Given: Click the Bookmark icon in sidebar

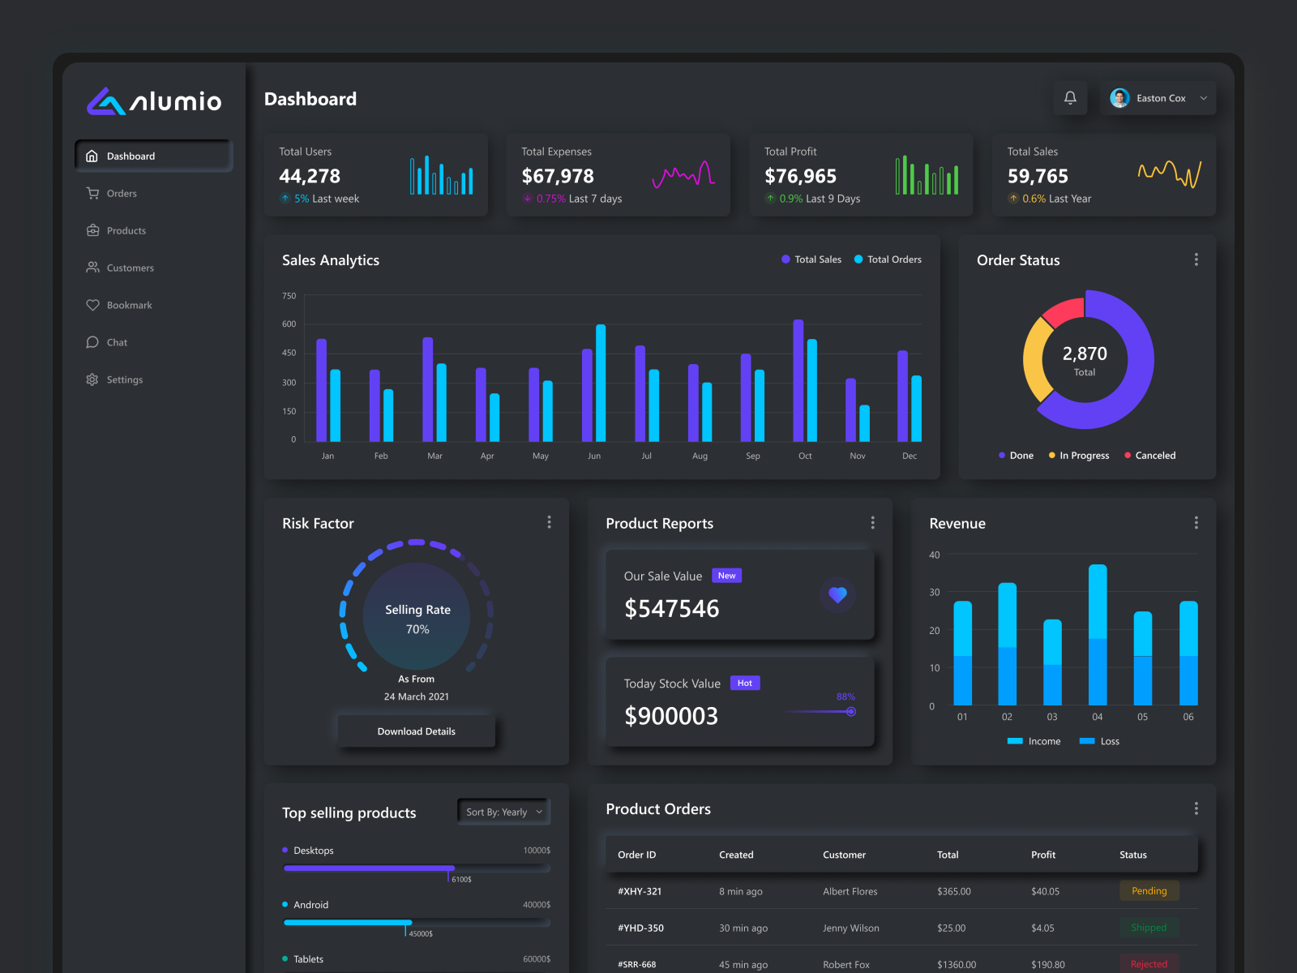Looking at the screenshot, I should pyautogui.click(x=93, y=305).
